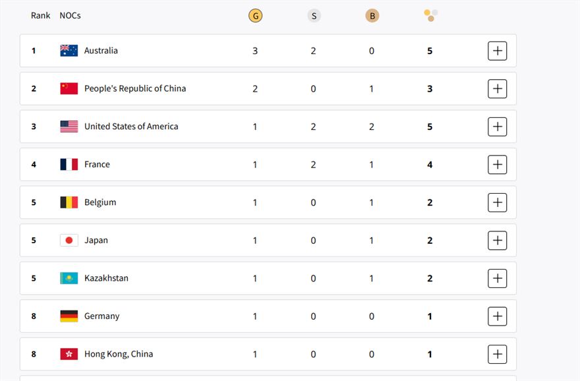Expand People's Republic of China row
The height and width of the screenshot is (381, 580).
(497, 88)
